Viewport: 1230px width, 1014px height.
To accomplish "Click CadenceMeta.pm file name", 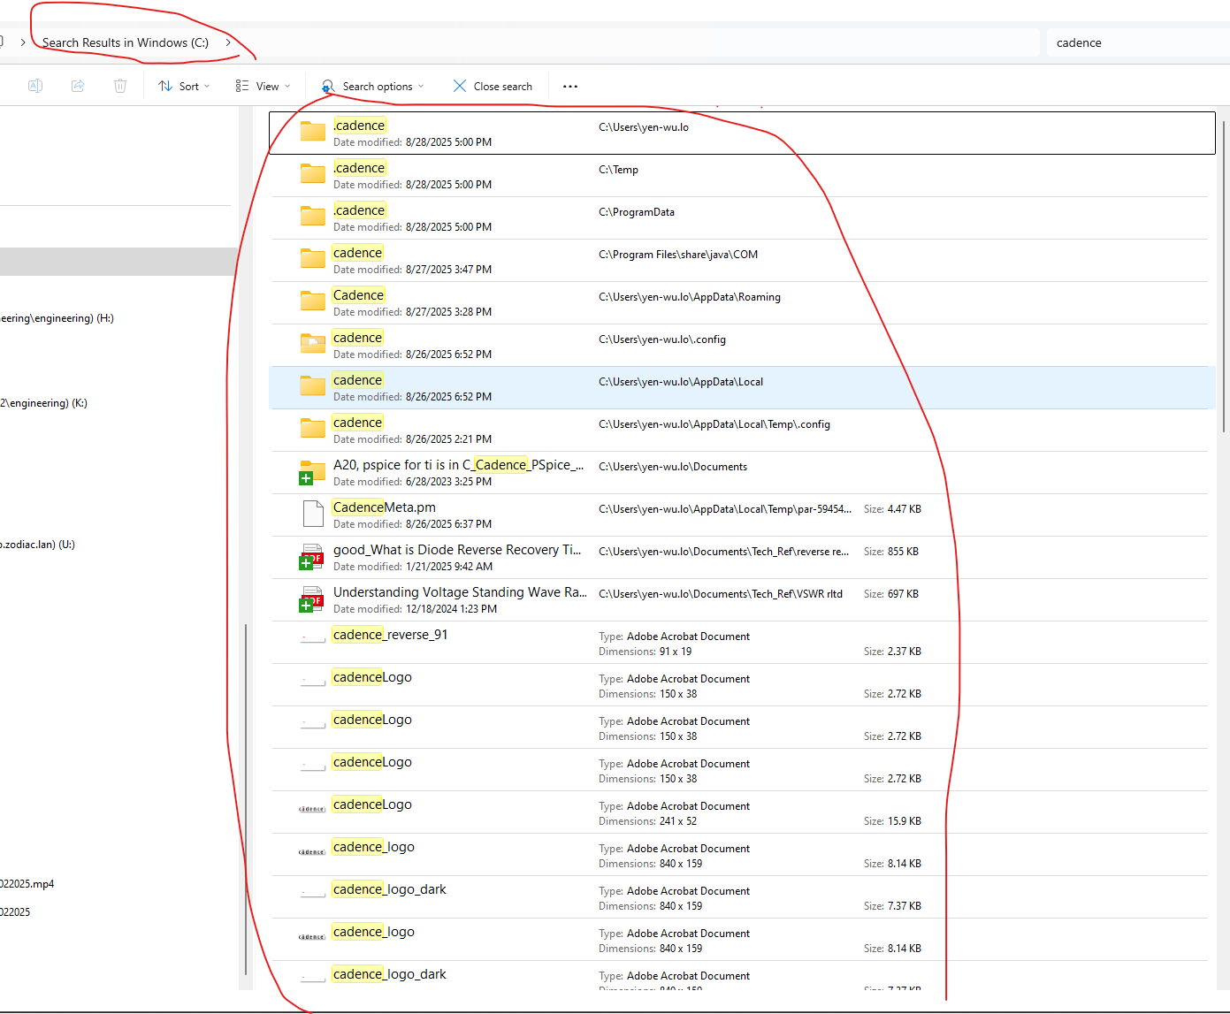I will [384, 507].
